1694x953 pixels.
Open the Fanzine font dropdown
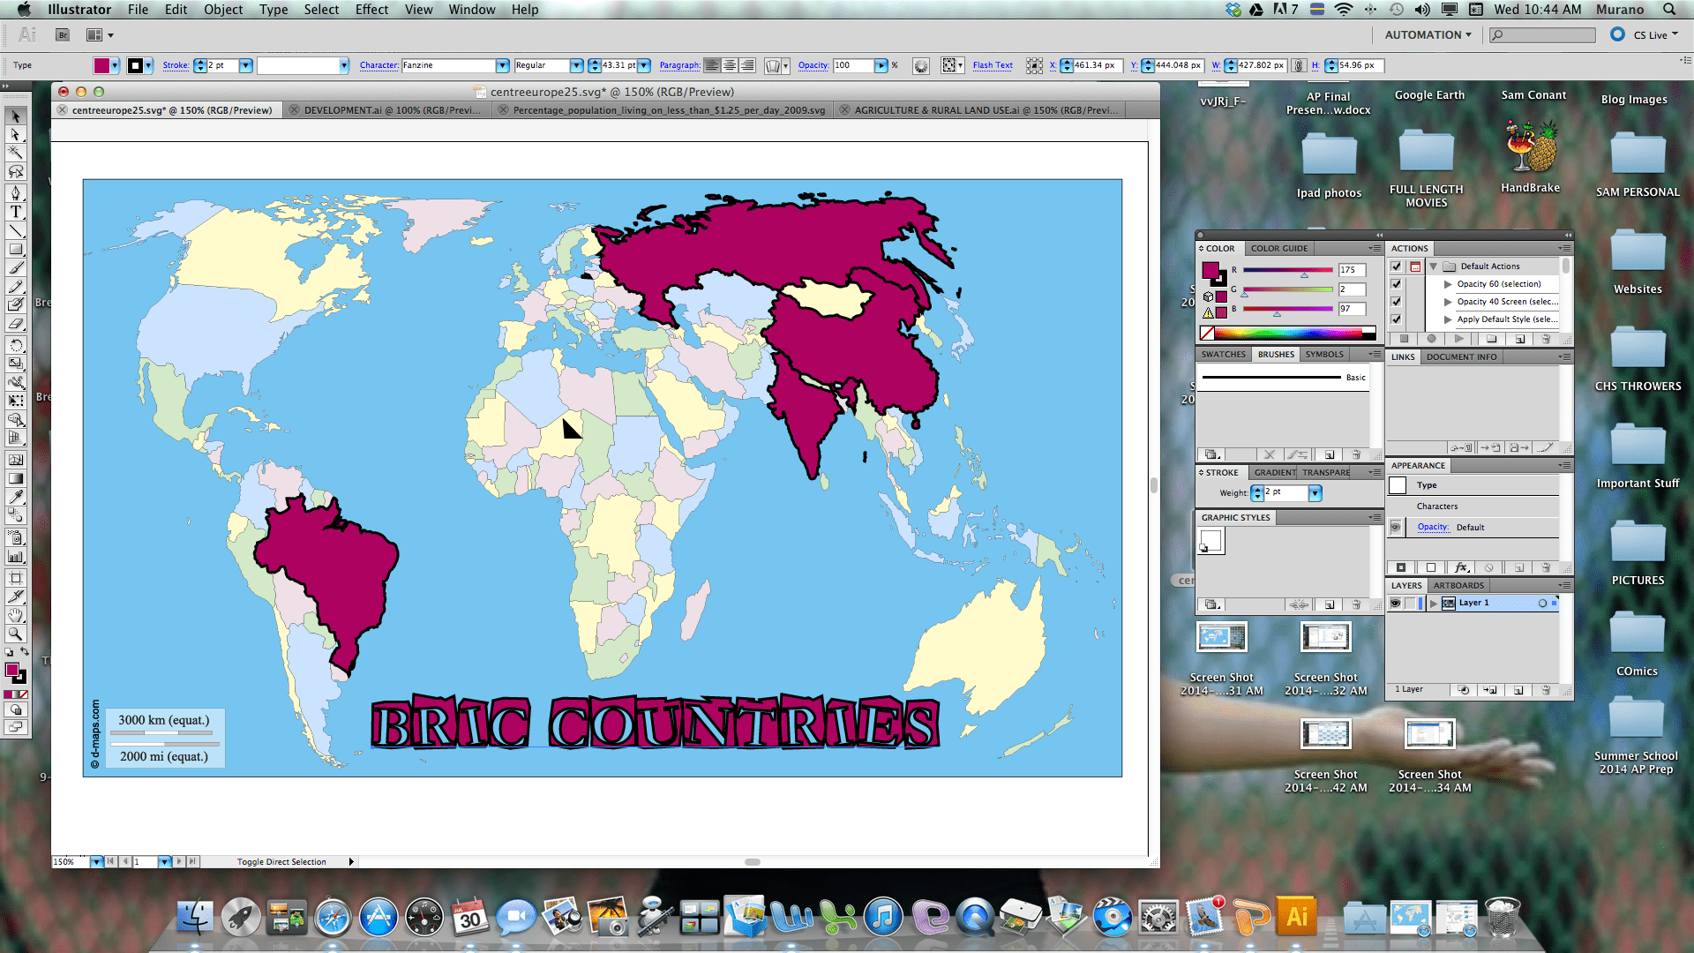(x=502, y=65)
